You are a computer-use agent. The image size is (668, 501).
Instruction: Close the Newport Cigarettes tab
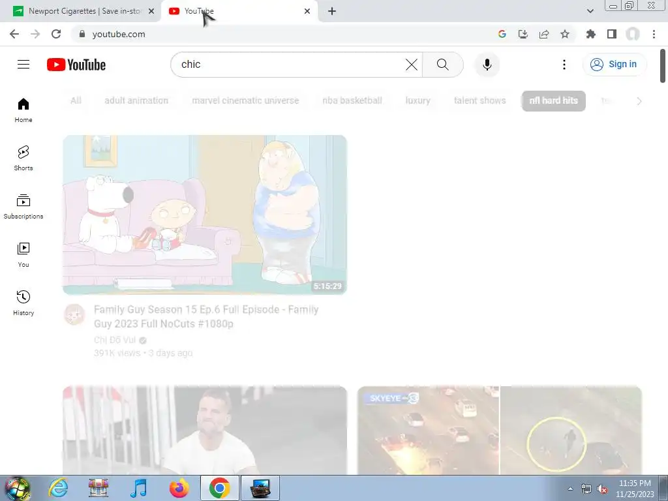click(151, 11)
